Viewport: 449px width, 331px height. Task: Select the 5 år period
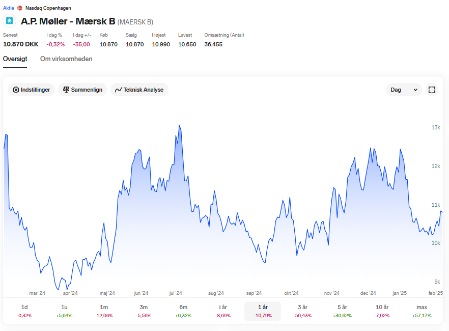(x=342, y=311)
